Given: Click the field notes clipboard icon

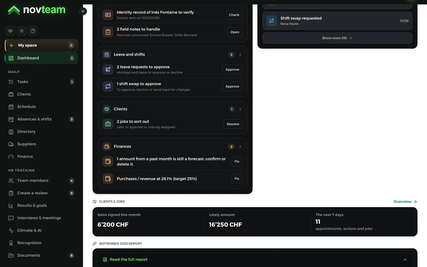Looking at the screenshot, I should coord(108,32).
